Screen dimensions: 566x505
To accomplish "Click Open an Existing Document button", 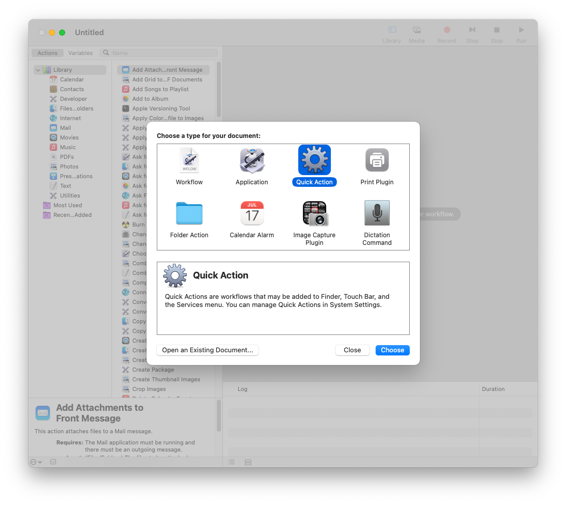I will (208, 350).
